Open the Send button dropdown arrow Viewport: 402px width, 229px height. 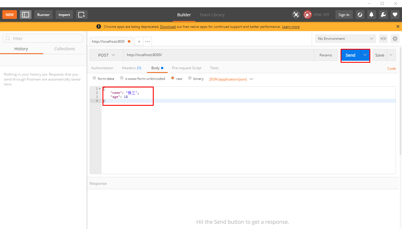[x=365, y=55]
